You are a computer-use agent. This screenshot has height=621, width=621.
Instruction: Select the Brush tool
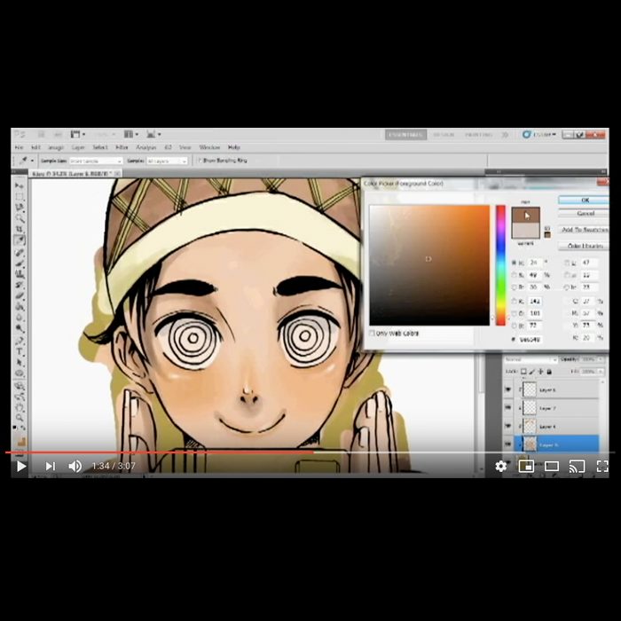pos(19,263)
